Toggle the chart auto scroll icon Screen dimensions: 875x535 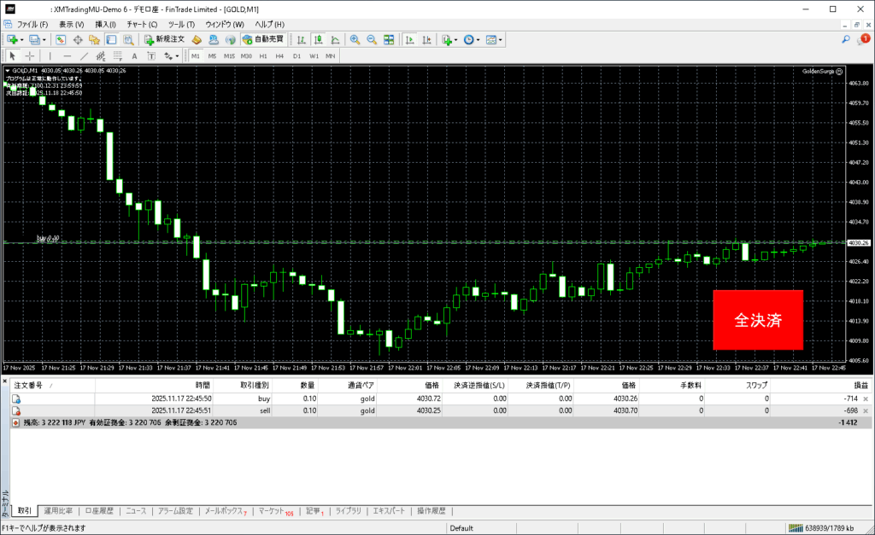click(410, 39)
